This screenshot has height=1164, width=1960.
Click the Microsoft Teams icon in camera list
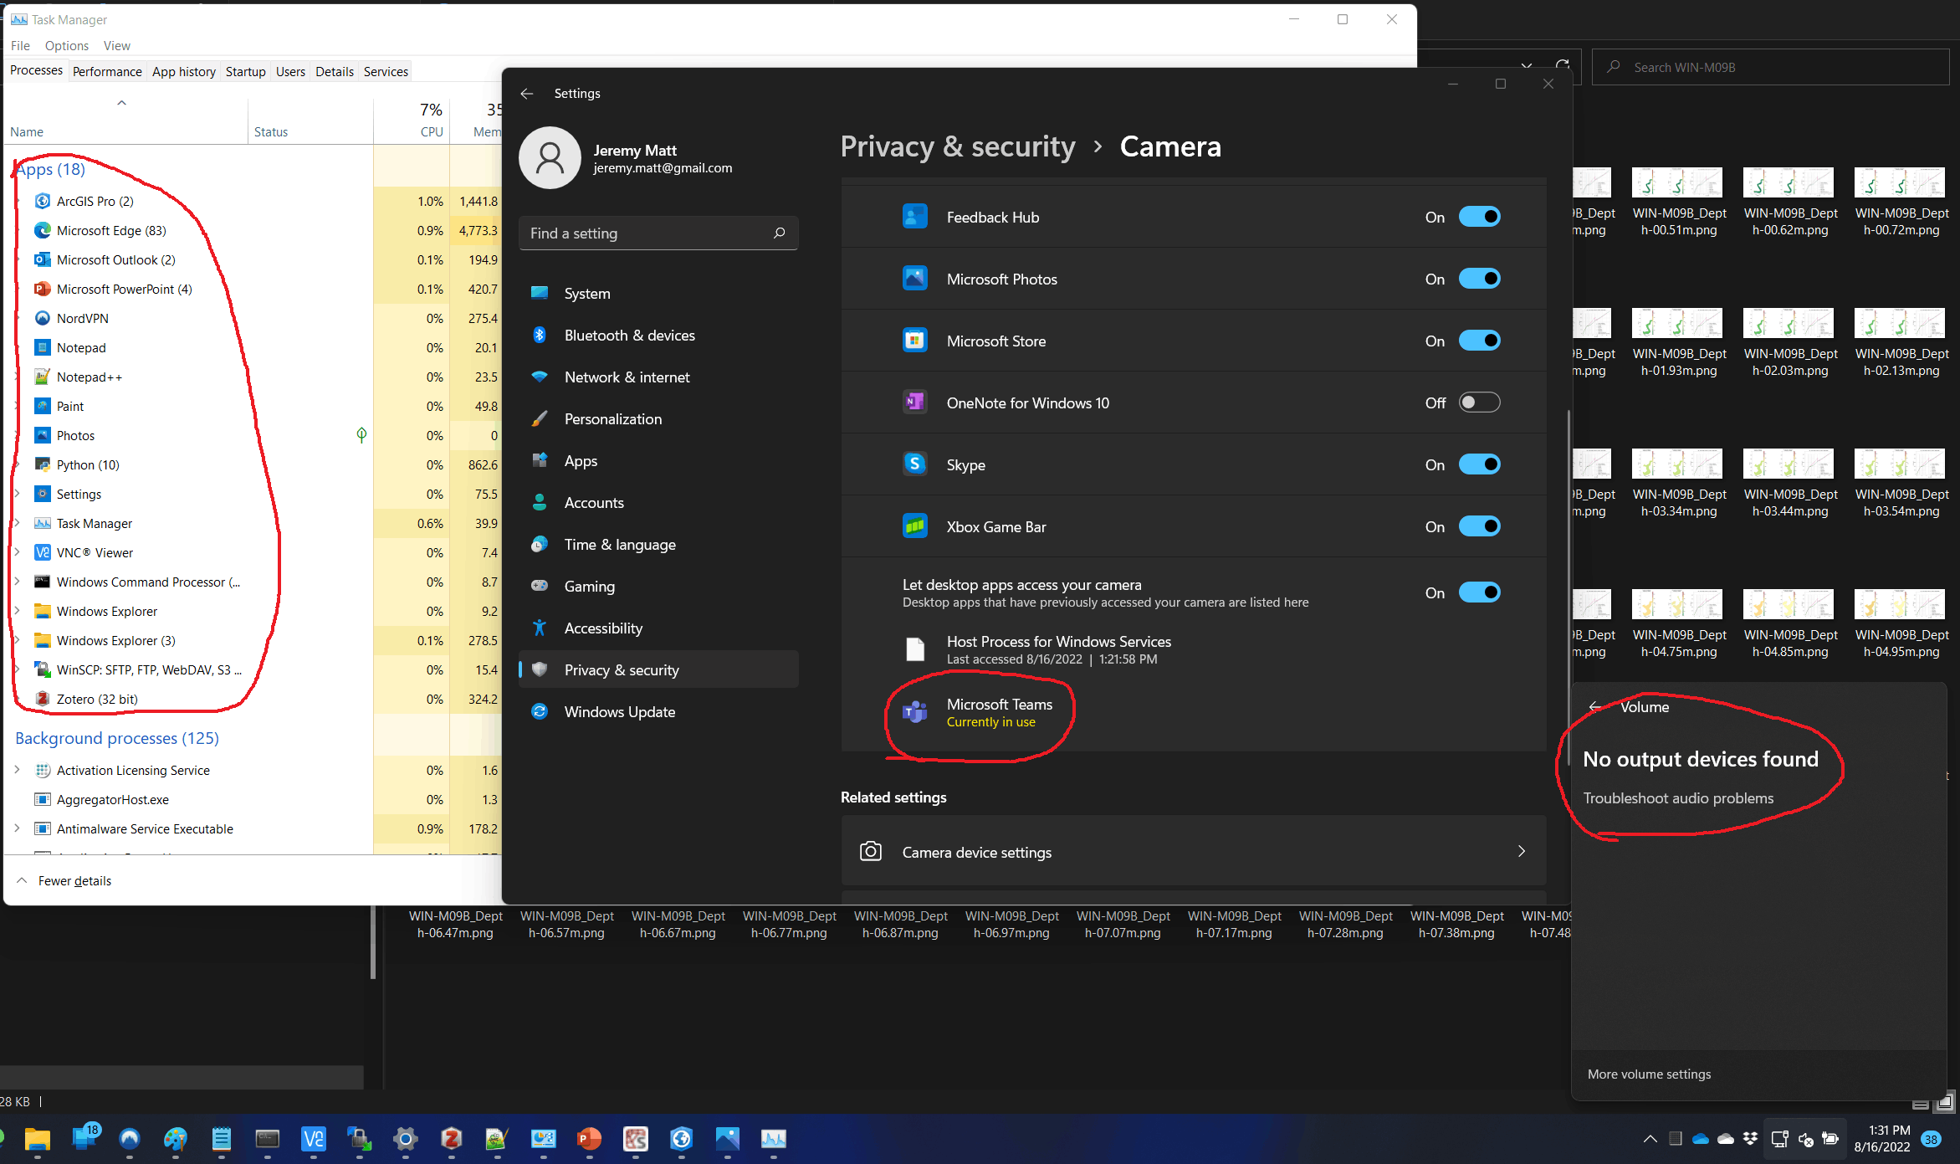914,712
